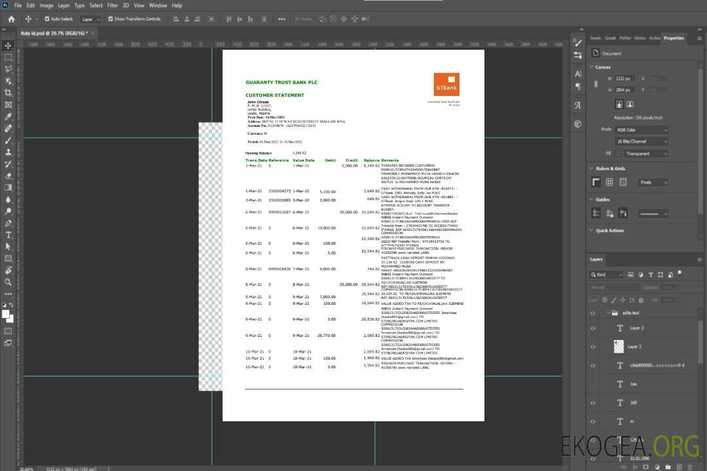The height and width of the screenshot is (471, 707).
Task: Open the 3D cube panel icon
Action: coord(578,124)
